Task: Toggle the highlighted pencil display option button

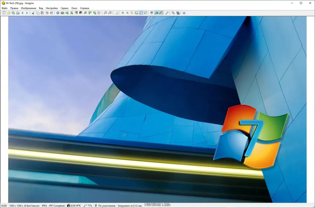Action: [161, 13]
